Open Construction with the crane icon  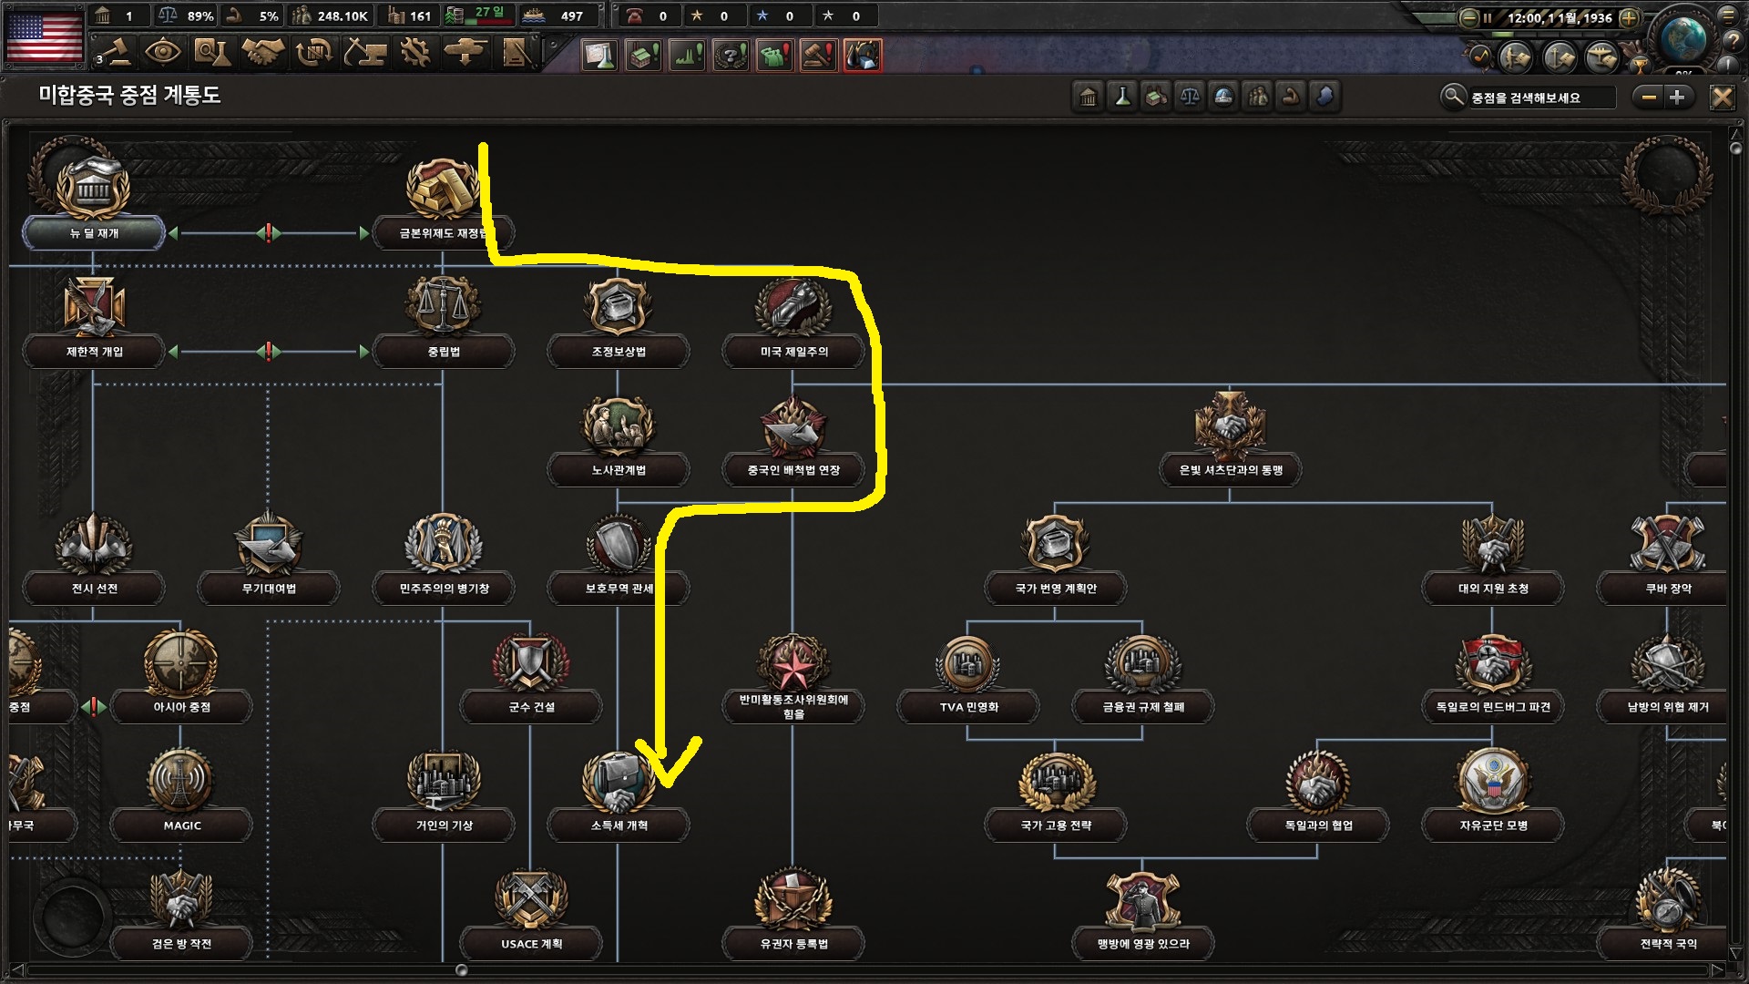tap(364, 53)
